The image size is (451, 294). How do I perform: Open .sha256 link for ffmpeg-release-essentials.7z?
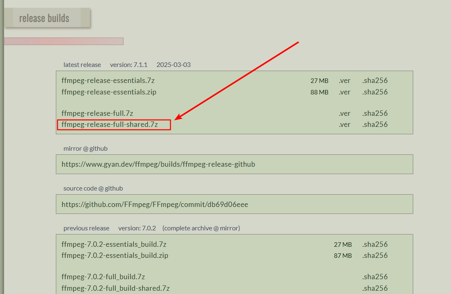(x=375, y=80)
